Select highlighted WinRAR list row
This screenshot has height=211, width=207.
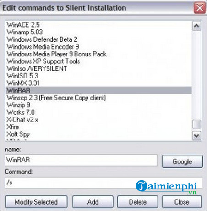pyautogui.click(x=99, y=90)
